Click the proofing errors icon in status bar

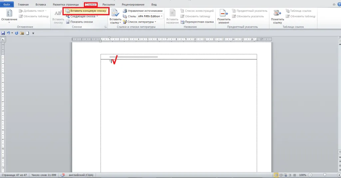tap(63, 175)
